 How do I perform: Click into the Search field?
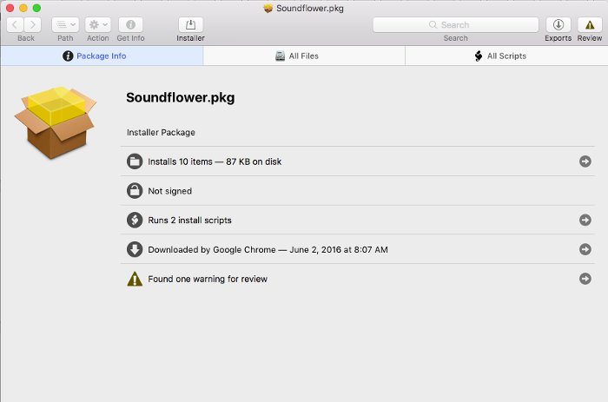pos(456,25)
